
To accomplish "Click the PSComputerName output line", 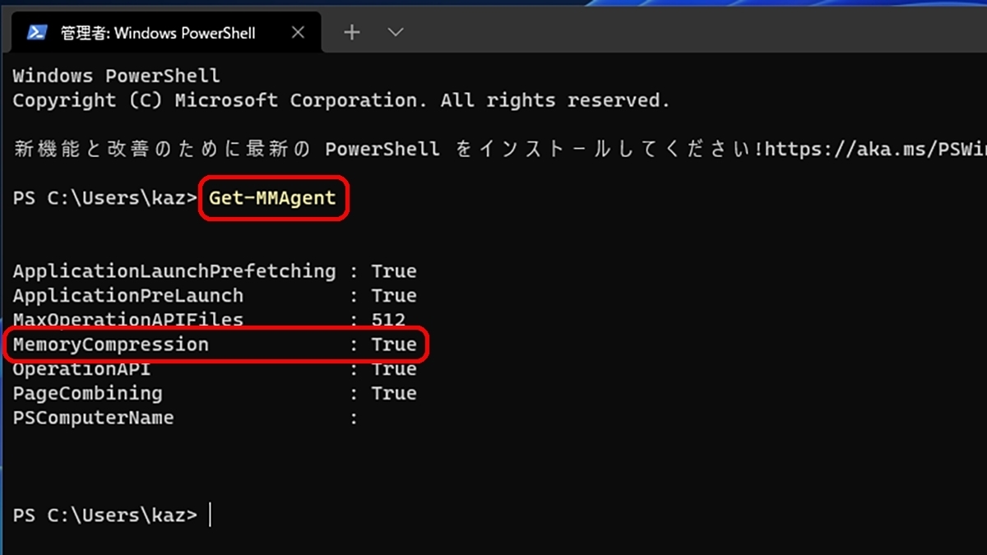I will pyautogui.click(x=186, y=419).
